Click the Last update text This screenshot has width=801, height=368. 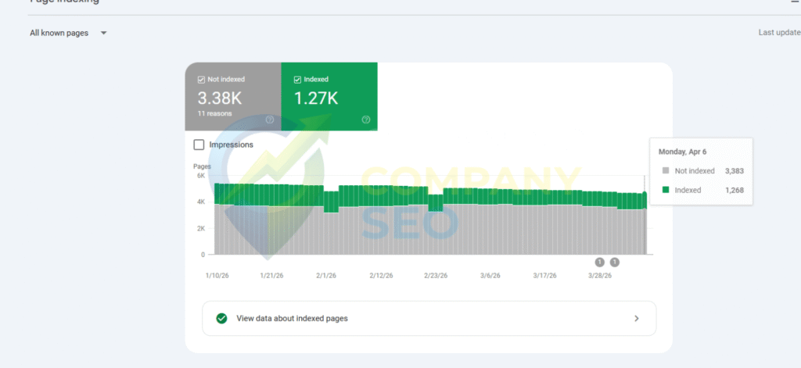[x=778, y=33]
